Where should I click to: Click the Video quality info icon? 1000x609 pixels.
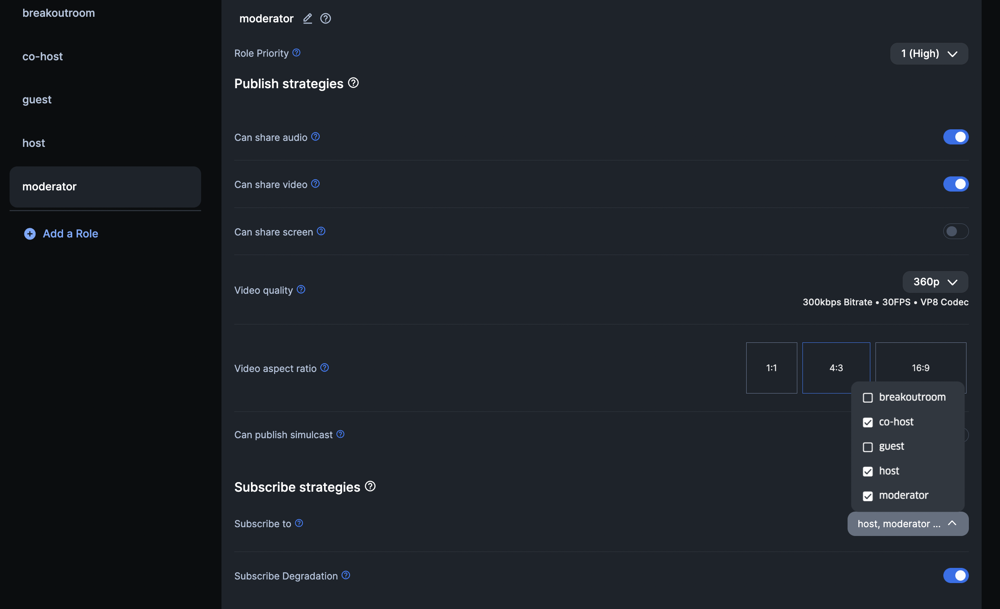[x=301, y=289]
